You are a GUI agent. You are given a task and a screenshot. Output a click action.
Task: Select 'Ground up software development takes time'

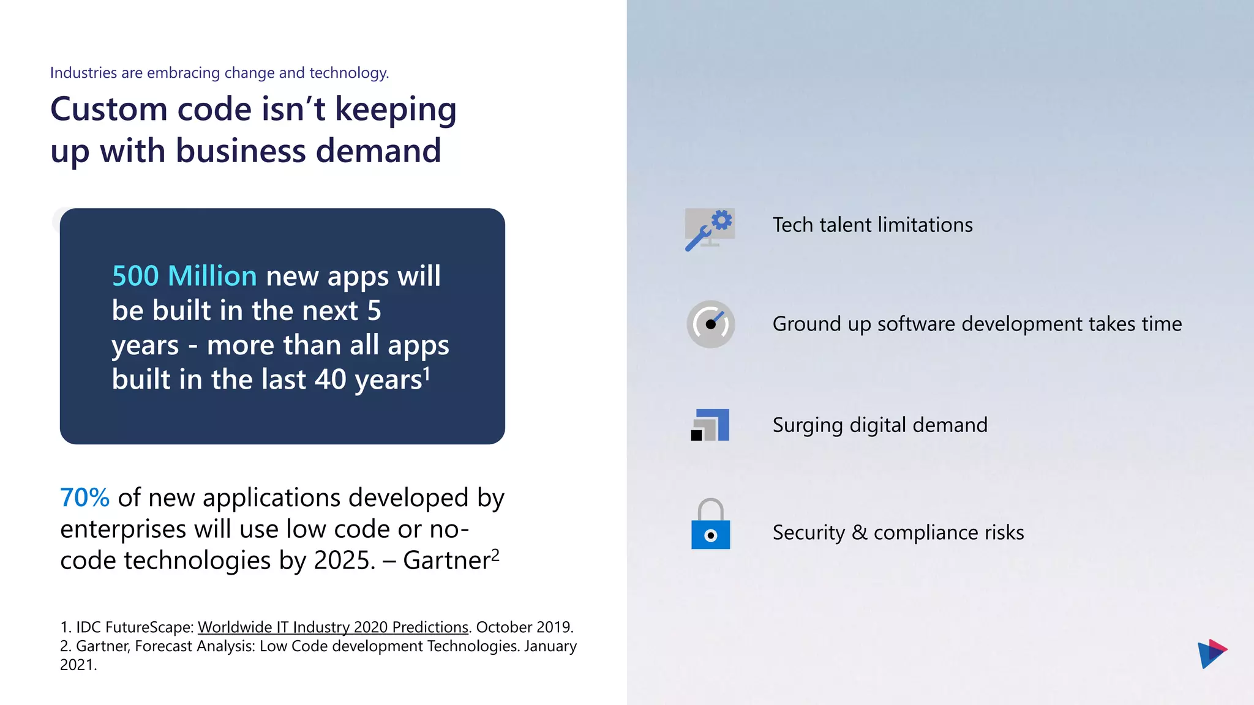[977, 324]
